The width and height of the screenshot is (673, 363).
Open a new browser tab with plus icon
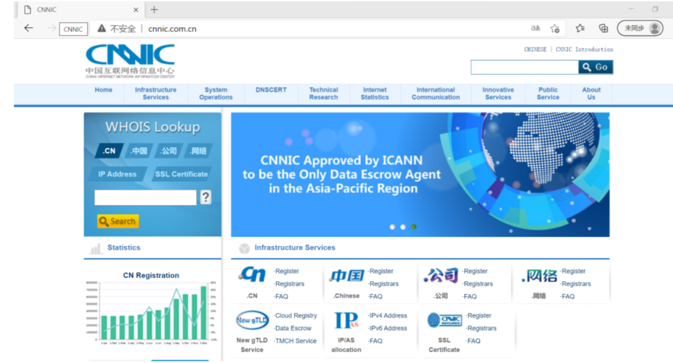coord(154,10)
